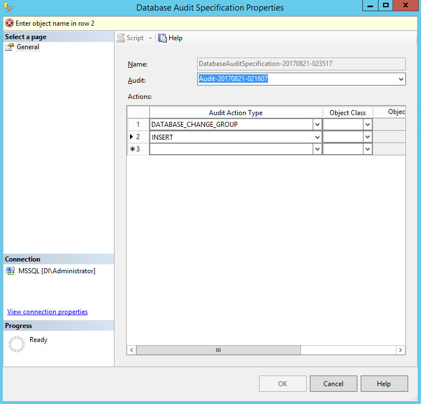Click the window system icon in the title bar
This screenshot has width=421, height=404.
[x=8, y=8]
